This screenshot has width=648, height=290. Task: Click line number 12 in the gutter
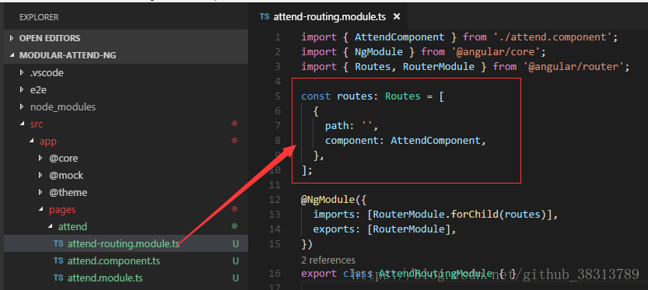pyautogui.click(x=275, y=200)
